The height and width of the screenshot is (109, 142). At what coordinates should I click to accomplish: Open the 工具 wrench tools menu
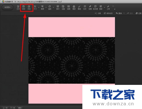click(108, 8)
